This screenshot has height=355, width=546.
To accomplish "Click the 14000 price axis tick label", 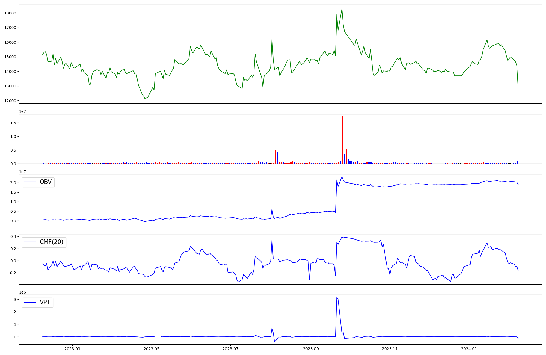I will pyautogui.click(x=10, y=72).
